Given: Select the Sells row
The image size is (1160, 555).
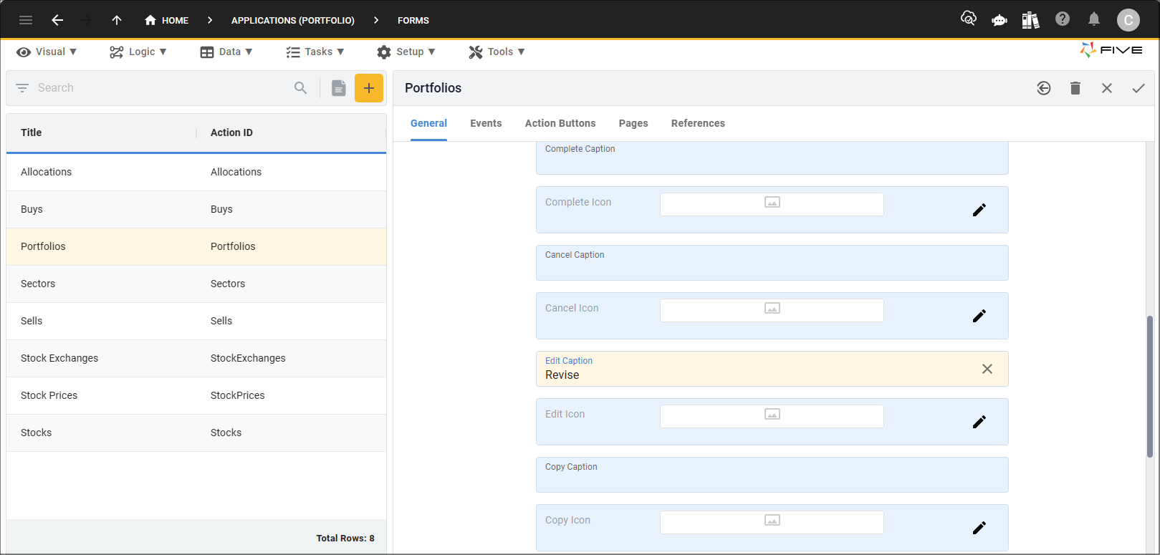Looking at the screenshot, I should [196, 321].
